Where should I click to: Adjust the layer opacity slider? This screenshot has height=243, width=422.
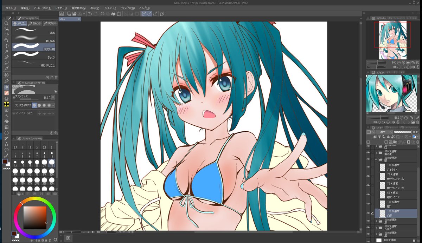pos(403,132)
